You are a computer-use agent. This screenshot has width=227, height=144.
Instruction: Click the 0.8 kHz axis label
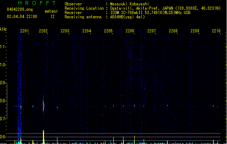tap(3, 101)
